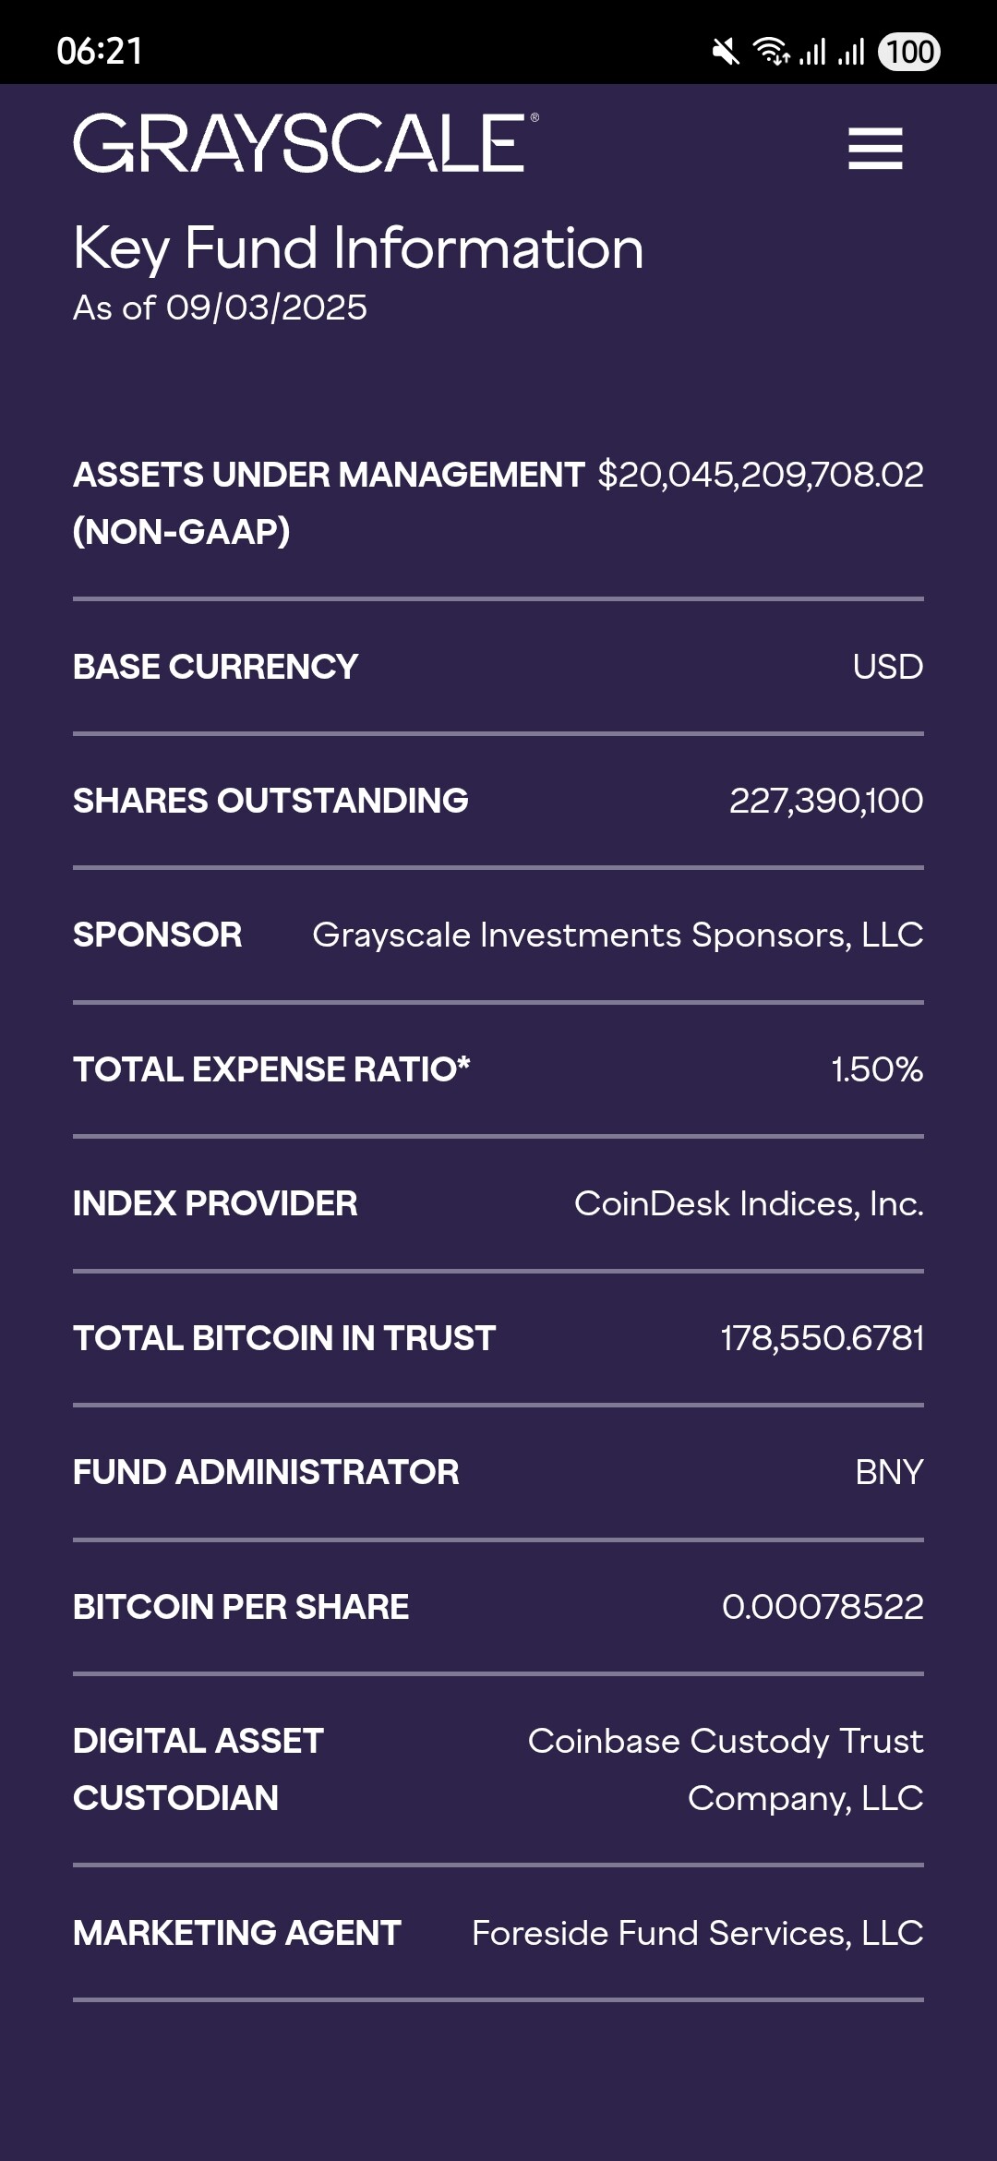
Task: Tap the Total Expense Ratio label
Action: pyautogui.click(x=271, y=1069)
